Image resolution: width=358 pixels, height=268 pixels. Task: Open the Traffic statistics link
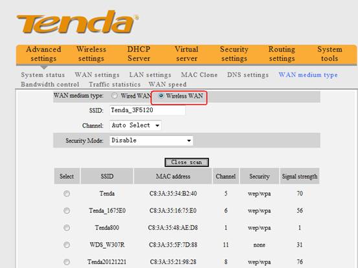click(115, 84)
